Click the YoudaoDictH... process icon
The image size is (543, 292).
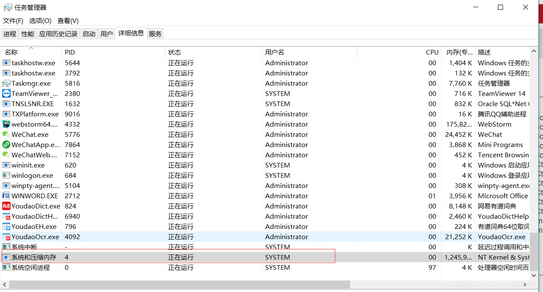point(6,216)
